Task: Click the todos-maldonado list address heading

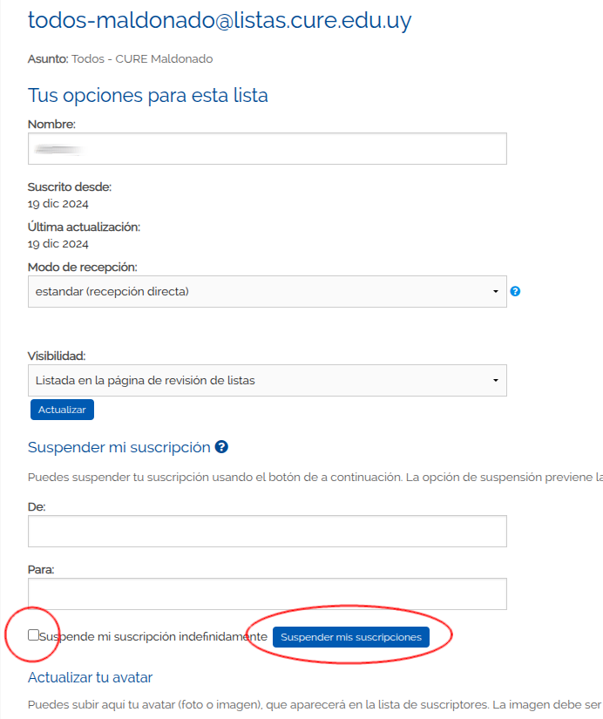Action: 219,20
